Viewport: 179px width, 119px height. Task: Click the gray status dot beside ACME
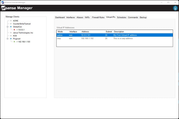(x=11, y=21)
